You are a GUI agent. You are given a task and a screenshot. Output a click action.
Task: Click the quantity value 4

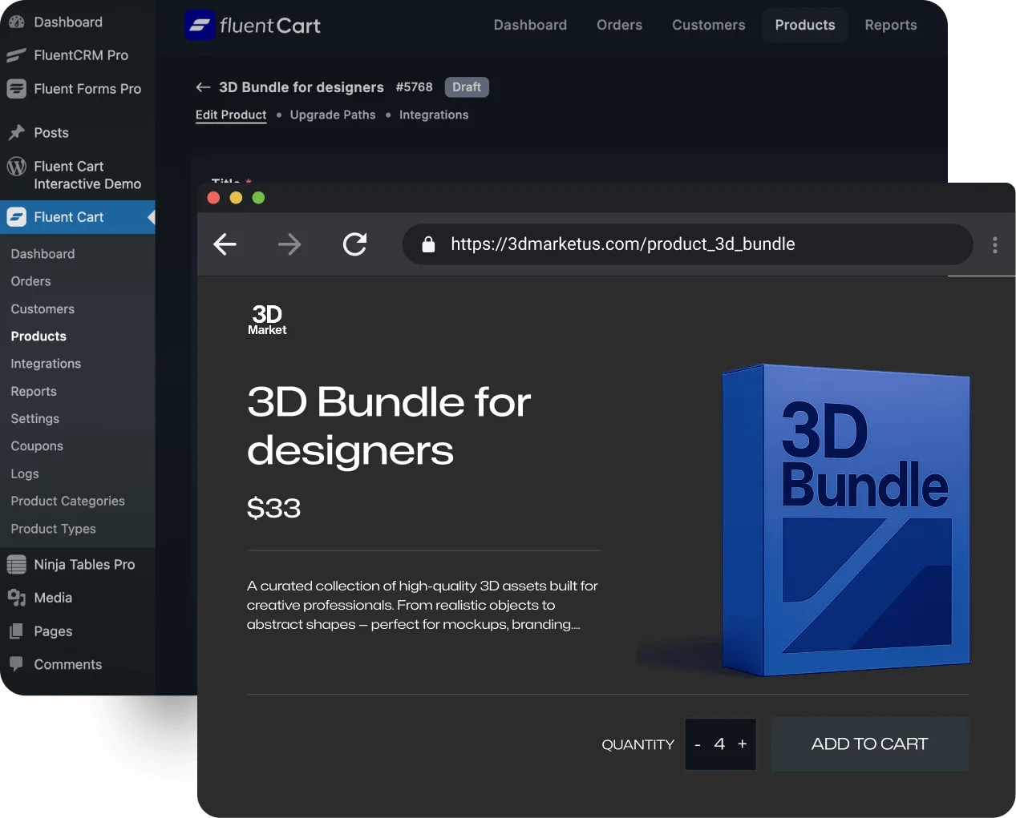pos(719,744)
